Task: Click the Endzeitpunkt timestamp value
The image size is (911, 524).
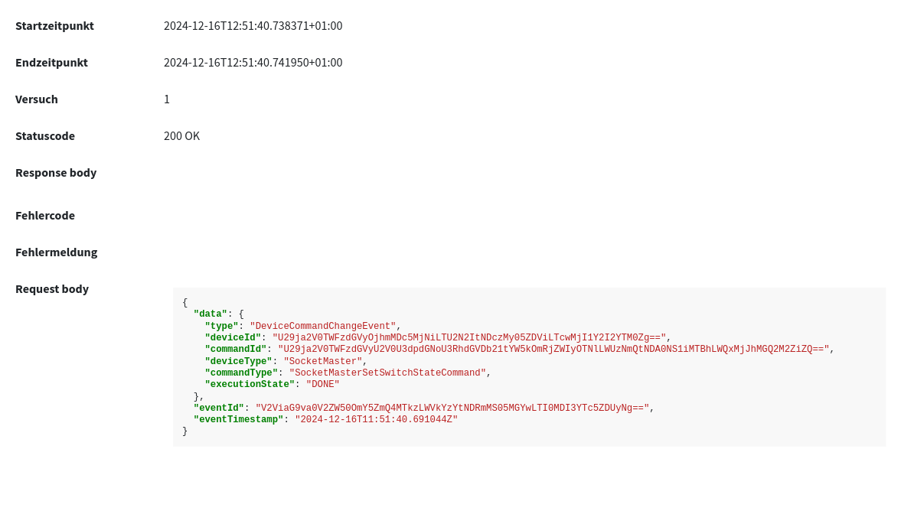Action: coord(253,62)
